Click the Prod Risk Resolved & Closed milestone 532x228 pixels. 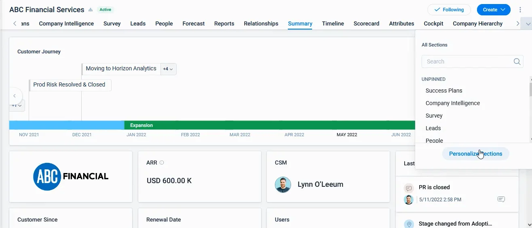70,85
